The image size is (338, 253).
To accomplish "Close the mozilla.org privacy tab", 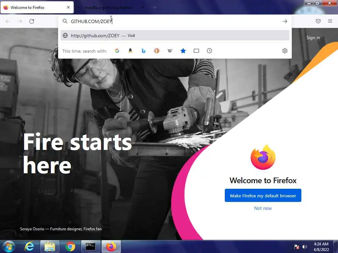I will [x=143, y=7].
